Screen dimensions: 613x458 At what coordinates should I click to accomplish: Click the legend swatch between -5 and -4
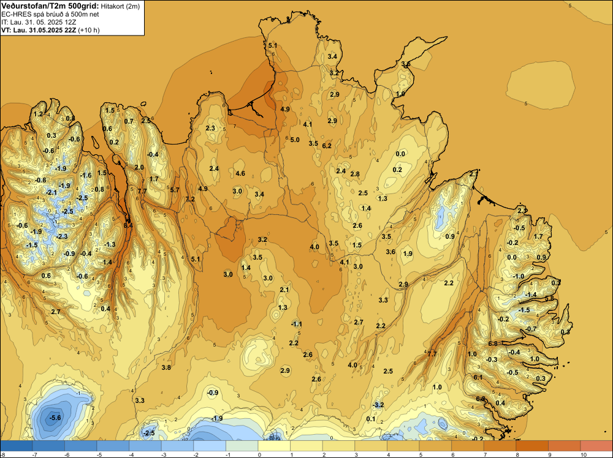tap(113, 446)
